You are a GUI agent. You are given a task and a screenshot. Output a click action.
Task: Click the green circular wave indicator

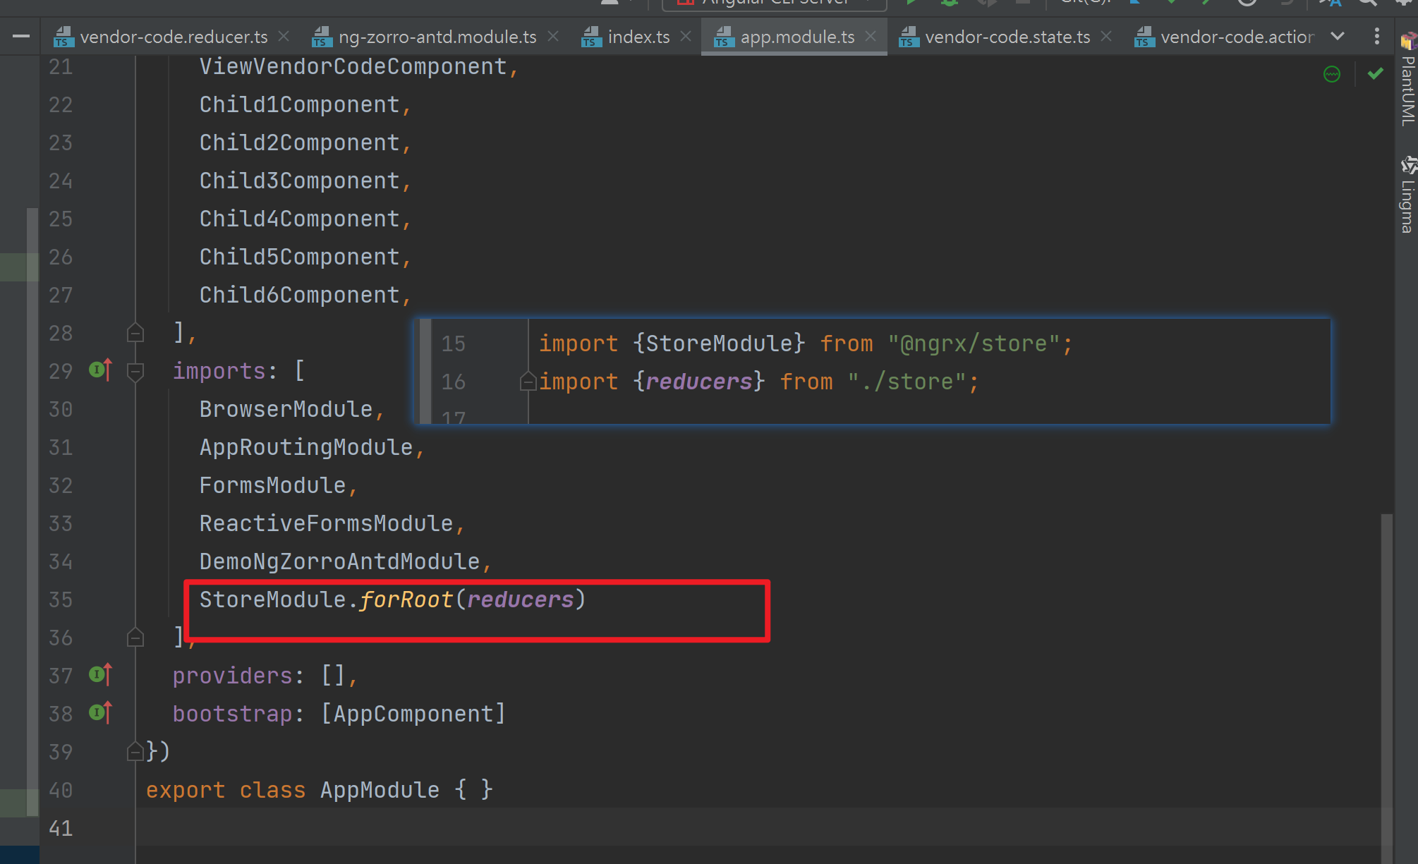pos(1332,74)
